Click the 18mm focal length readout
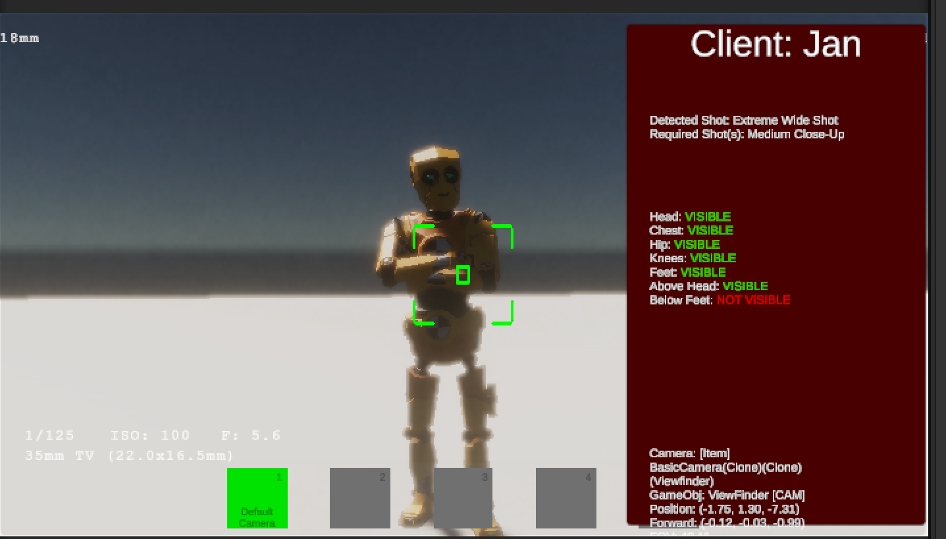The height and width of the screenshot is (539, 946). pyautogui.click(x=20, y=38)
